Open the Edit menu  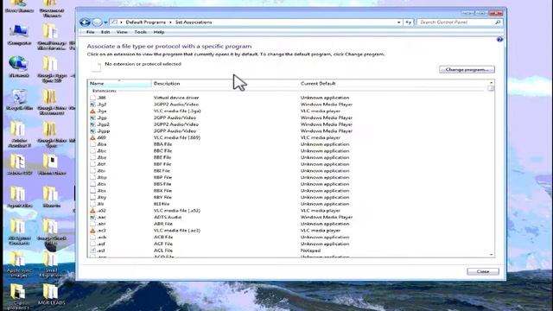105,32
